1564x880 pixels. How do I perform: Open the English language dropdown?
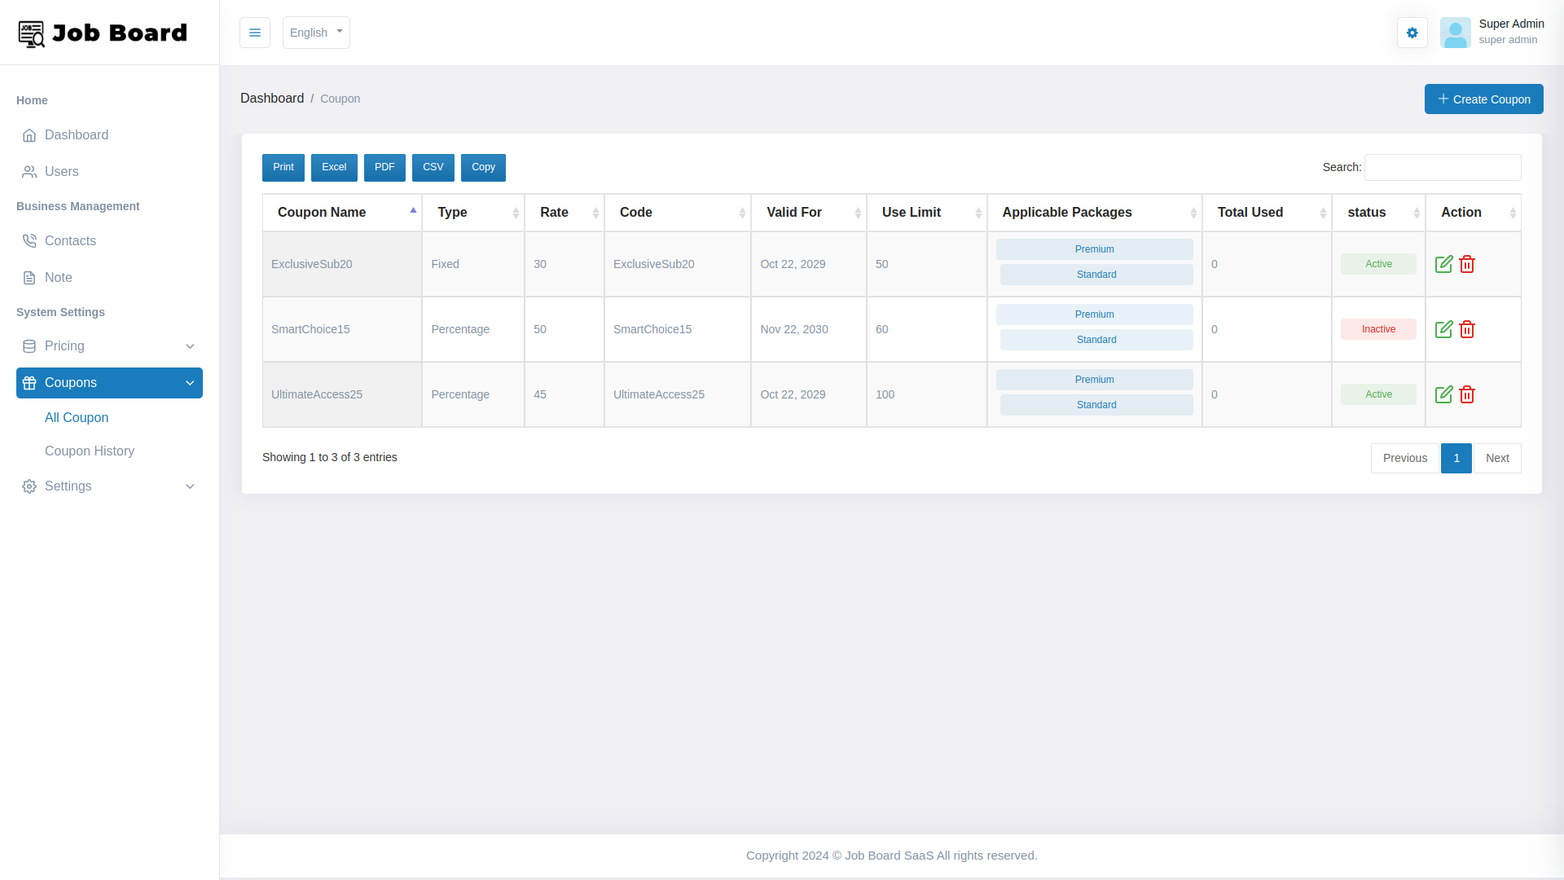pos(315,33)
